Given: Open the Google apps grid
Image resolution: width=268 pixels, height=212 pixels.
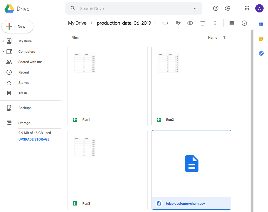Looking at the screenshot, I should pyautogui.click(x=247, y=8).
